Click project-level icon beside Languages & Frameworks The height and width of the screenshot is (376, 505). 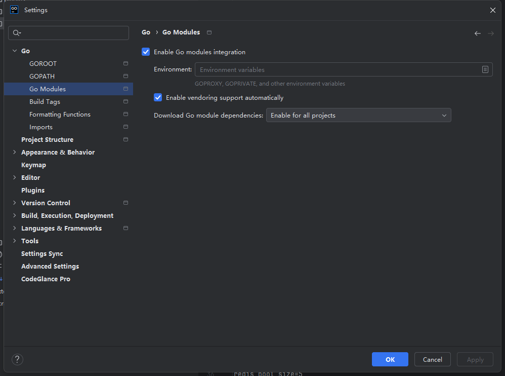coord(125,229)
